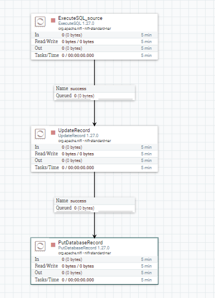Click the Tasks/Time row of PutDatabaseRecord
Screen dimensions: 215x298
tap(95, 280)
